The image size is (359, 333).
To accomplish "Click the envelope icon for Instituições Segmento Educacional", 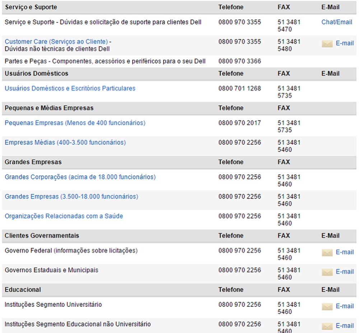I will click(x=327, y=326).
